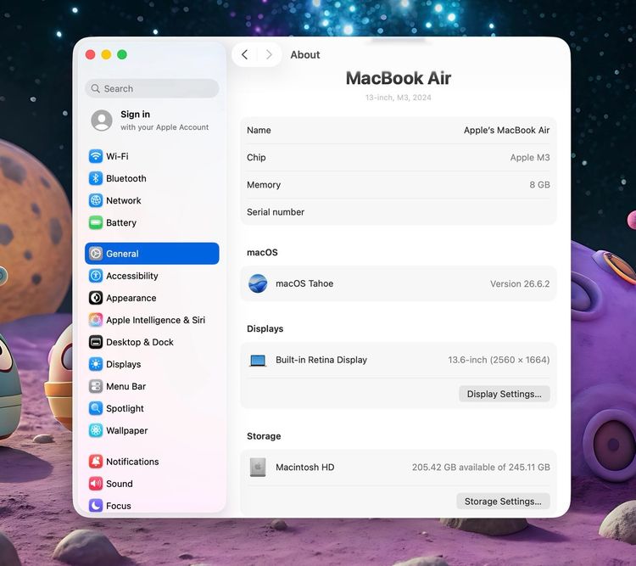Screen dimensions: 636x566
Task: Click the Chip row label
Action: (x=256, y=158)
